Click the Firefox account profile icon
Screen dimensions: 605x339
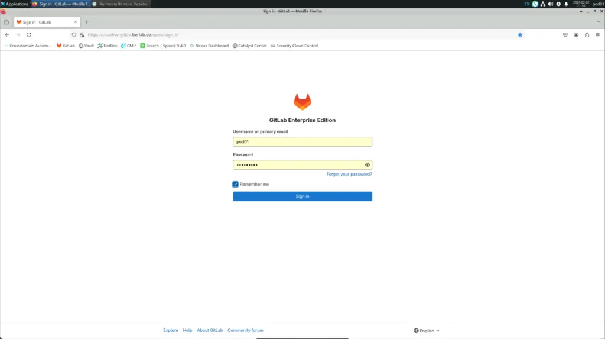coord(576,35)
